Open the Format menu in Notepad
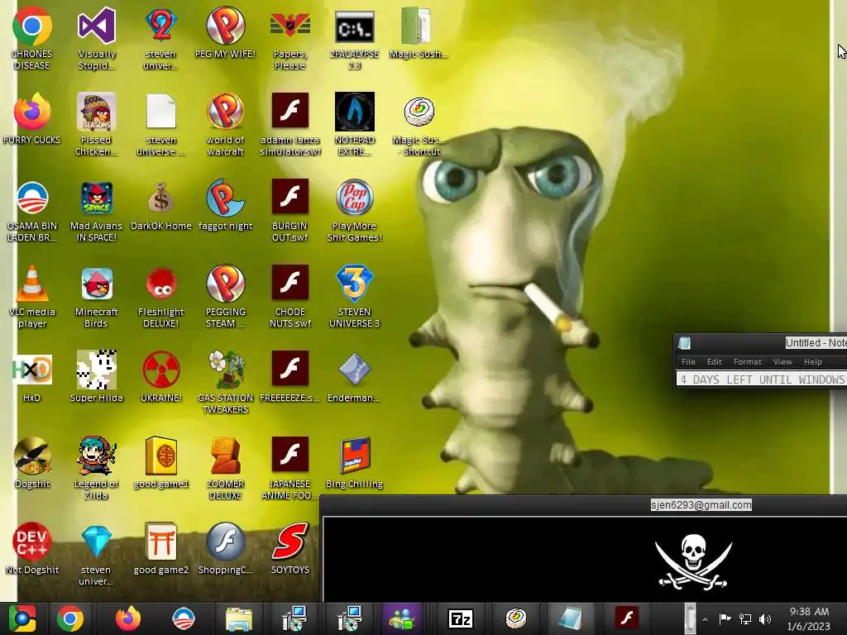The width and height of the screenshot is (847, 635). click(x=748, y=362)
